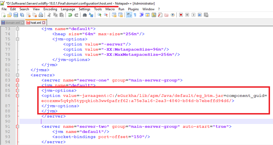Viewport: 273px width, 145px height.
Task: Save the current host.xml file
Action: coord(16,15)
